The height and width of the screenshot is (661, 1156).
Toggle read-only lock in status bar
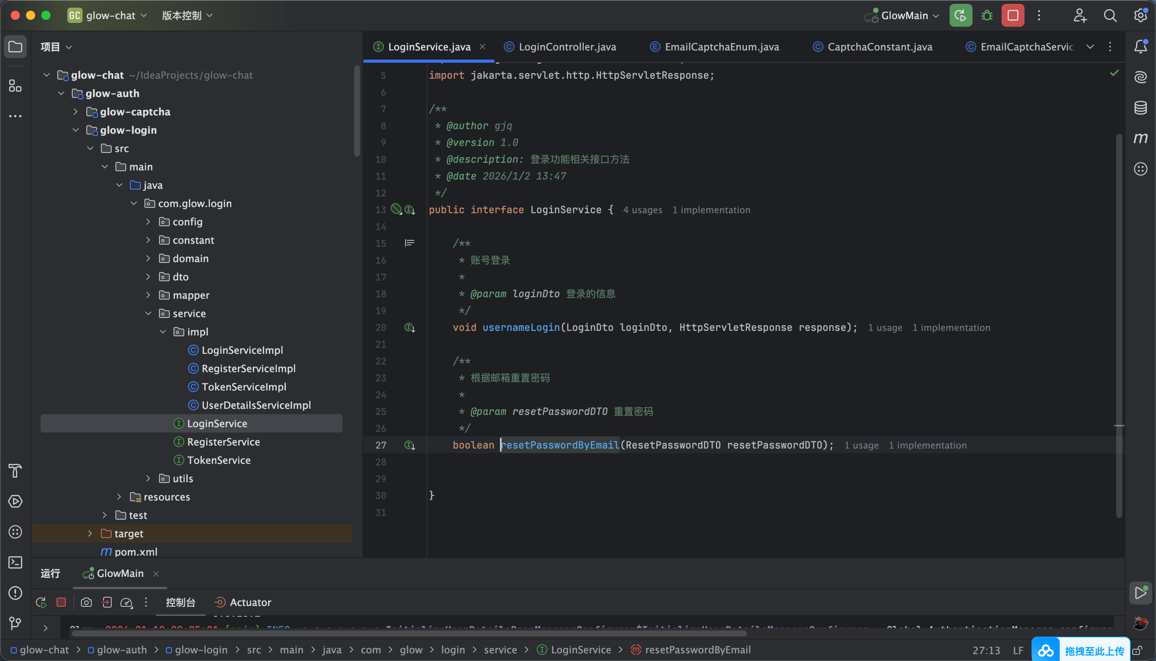click(x=1137, y=651)
